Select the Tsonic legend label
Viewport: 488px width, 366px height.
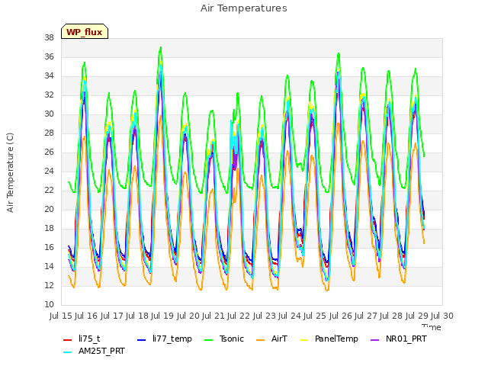[232, 339]
